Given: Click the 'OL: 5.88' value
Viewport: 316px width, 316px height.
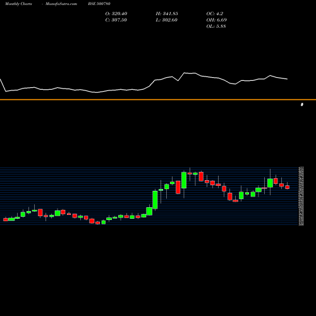Looking at the screenshot, I should pyautogui.click(x=216, y=27).
